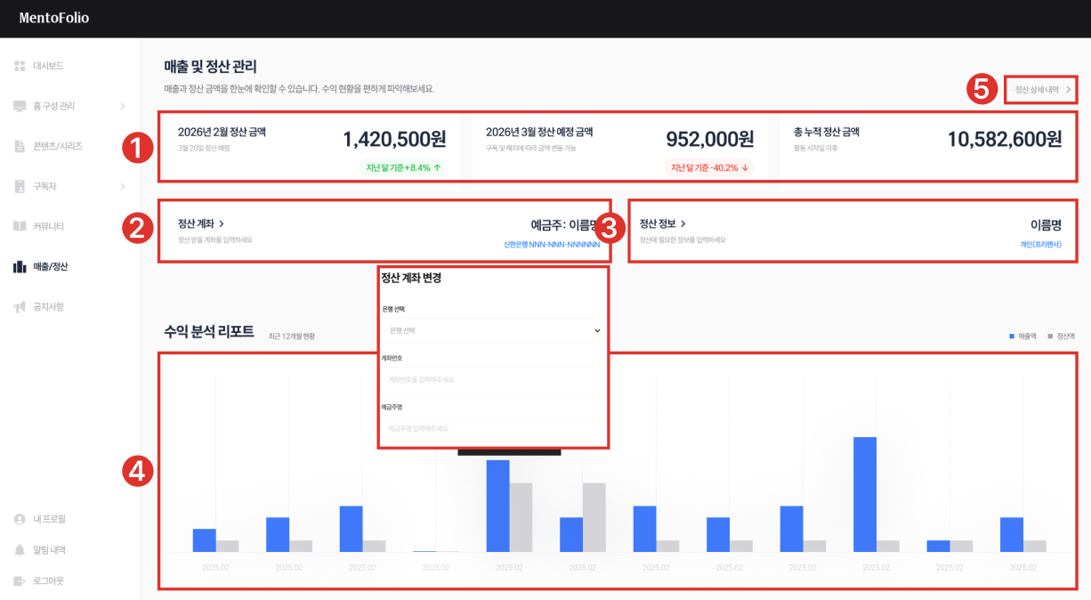
Task: Click the 대시보드 grid icon in sidebar
Action: 20,66
